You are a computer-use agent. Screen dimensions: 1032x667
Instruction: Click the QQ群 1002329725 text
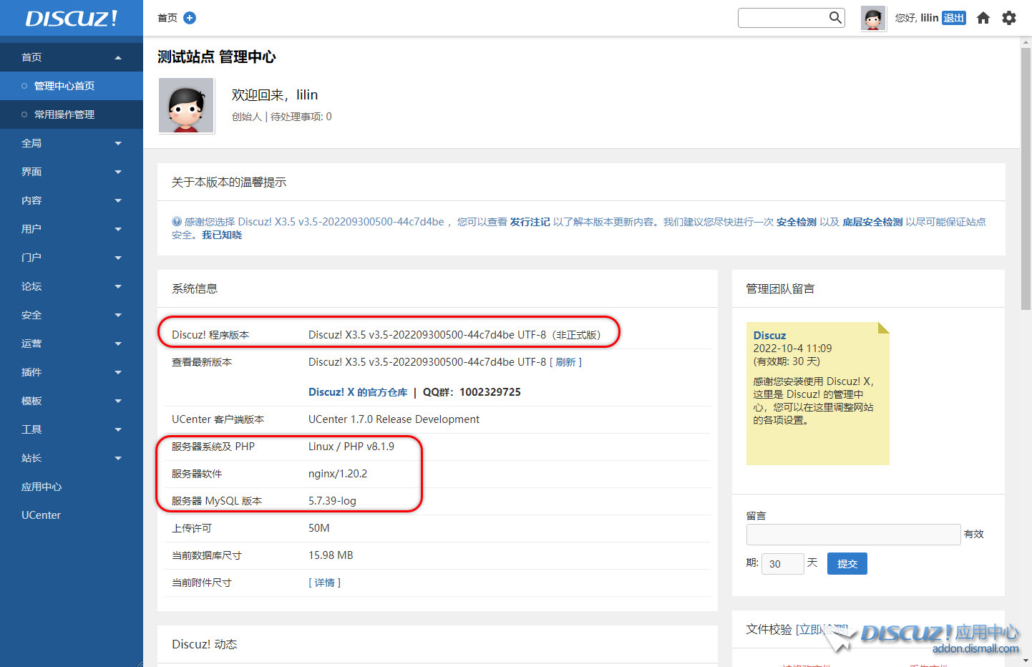pos(472,392)
